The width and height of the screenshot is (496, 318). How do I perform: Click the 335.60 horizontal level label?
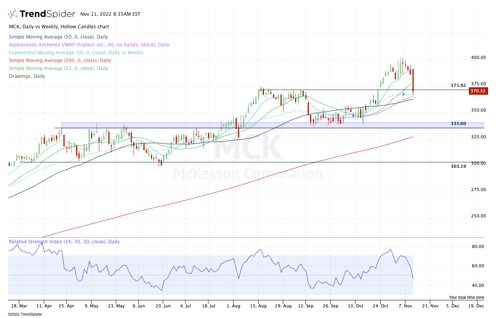click(x=458, y=123)
